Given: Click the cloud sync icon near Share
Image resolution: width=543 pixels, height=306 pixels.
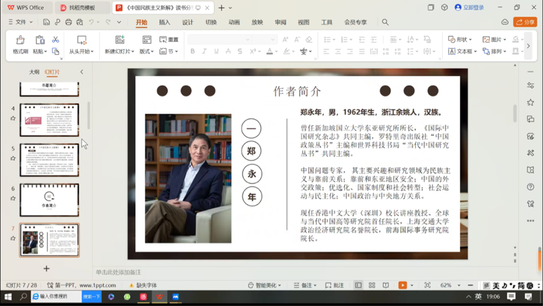Looking at the screenshot, I should pyautogui.click(x=505, y=22).
